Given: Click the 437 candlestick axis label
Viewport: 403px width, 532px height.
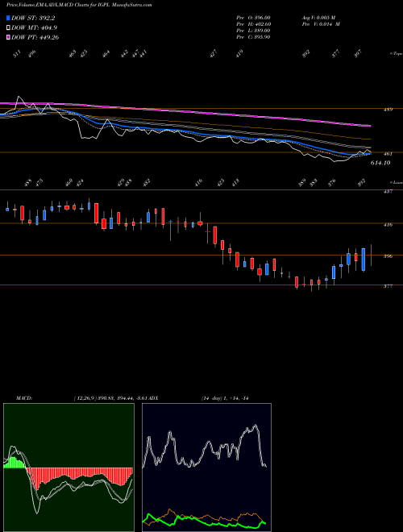Looking at the screenshot, I should [x=388, y=192].
